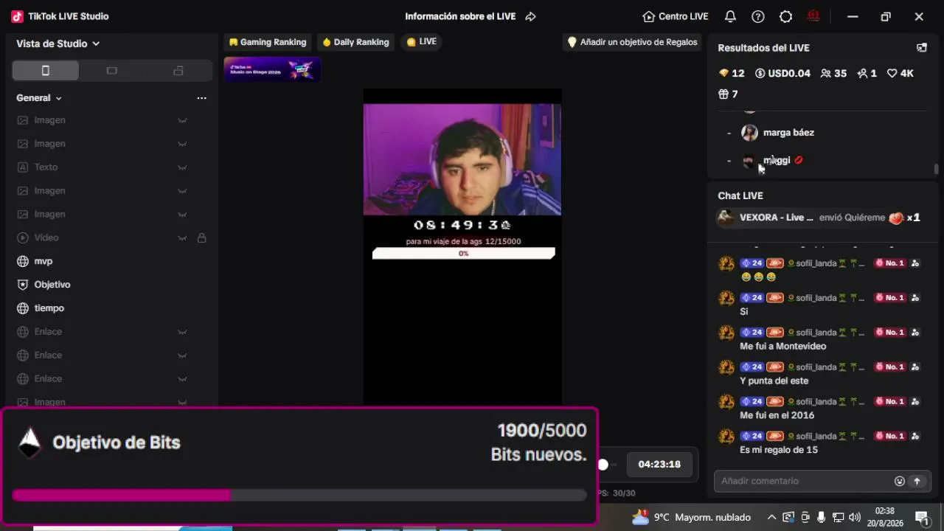
Task: Open Información sobre el LIVE
Action: tap(460, 16)
